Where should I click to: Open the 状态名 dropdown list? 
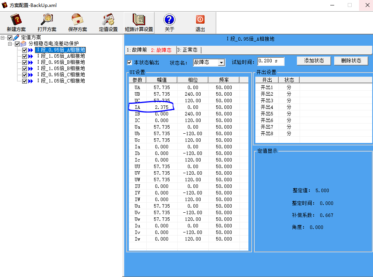point(221,62)
